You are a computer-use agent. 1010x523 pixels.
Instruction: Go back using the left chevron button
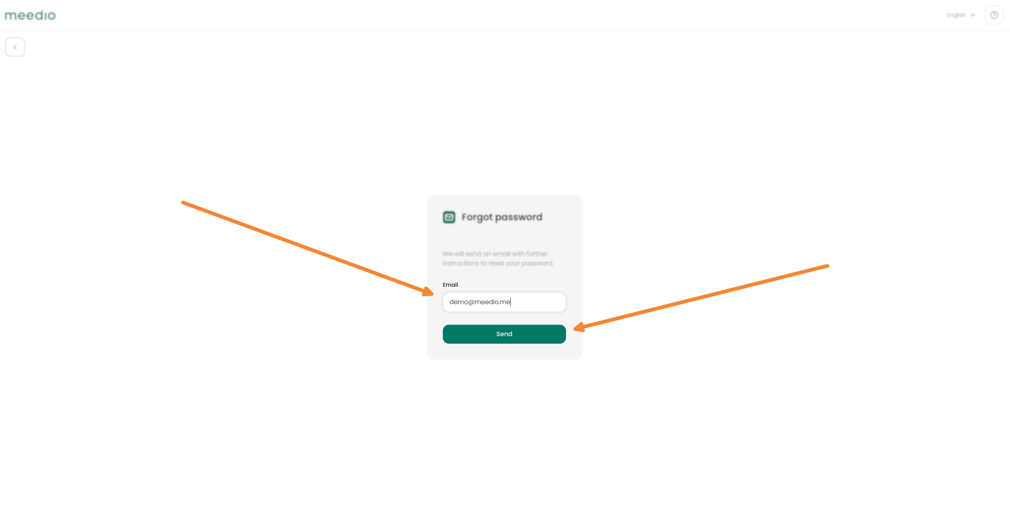[x=15, y=47]
